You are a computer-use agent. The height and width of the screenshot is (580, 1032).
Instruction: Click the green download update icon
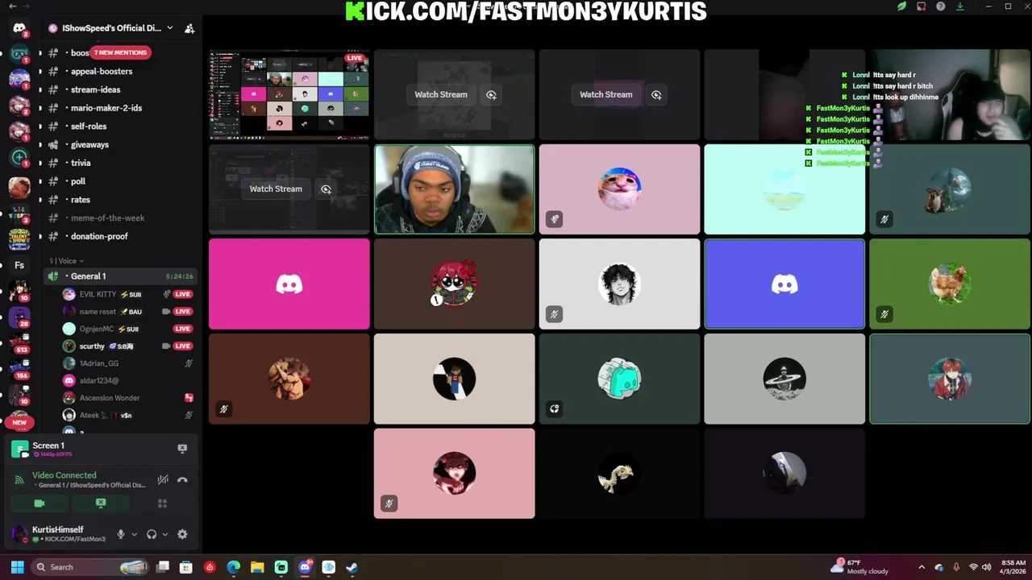point(959,6)
